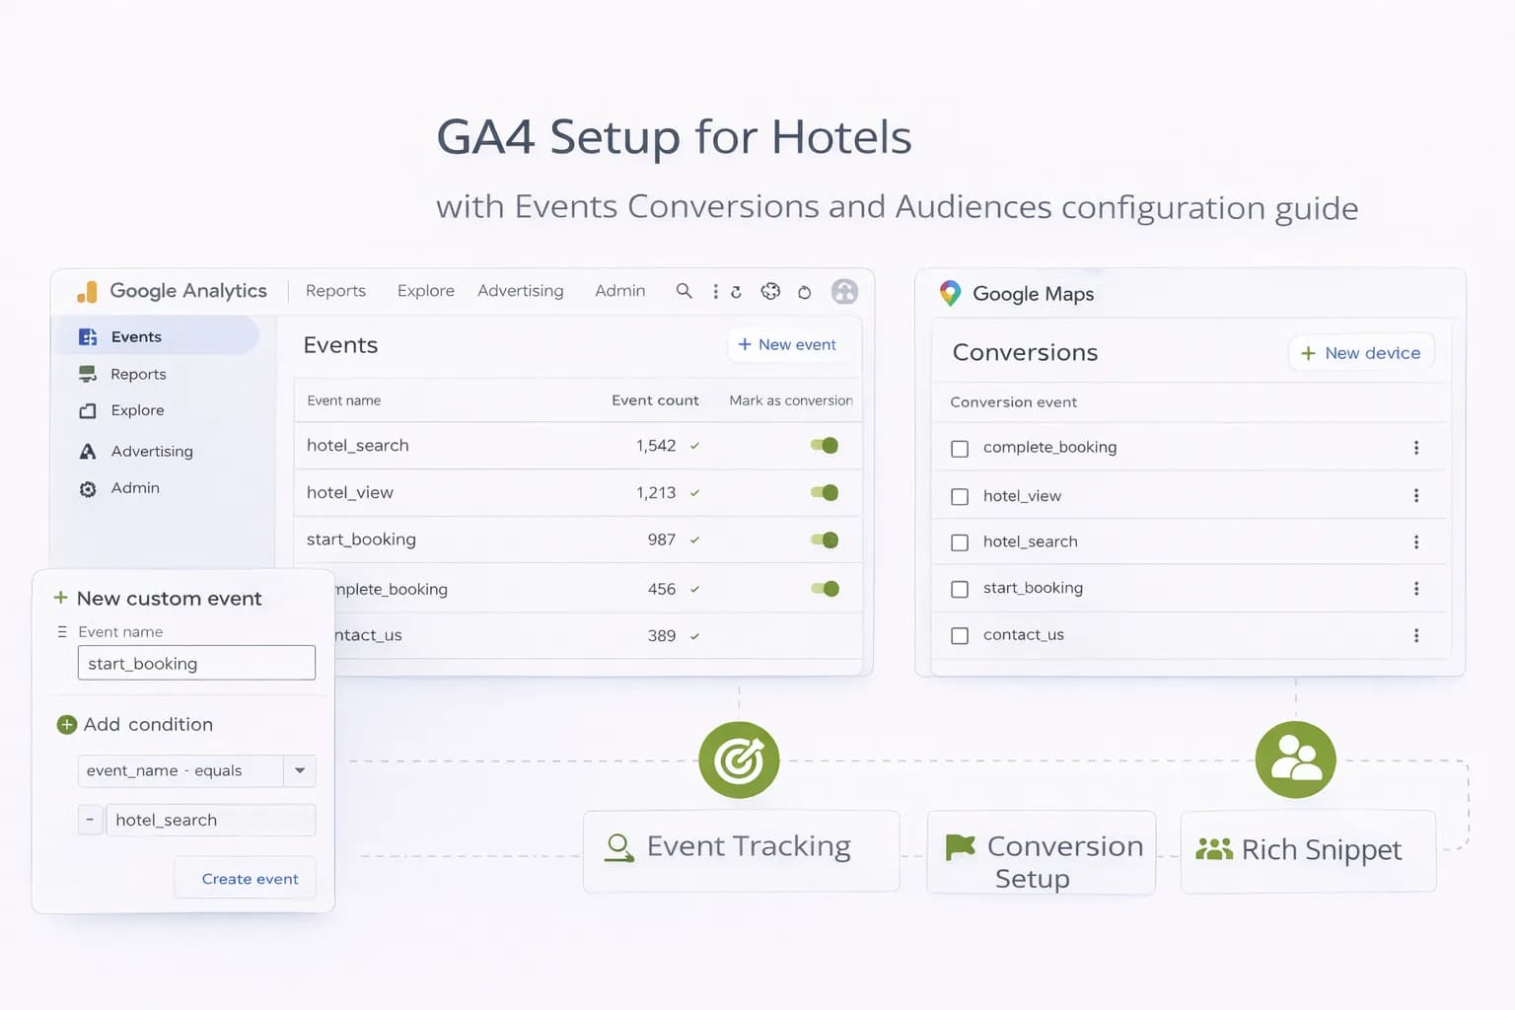Open options for start_booking conversion

[x=1416, y=589]
